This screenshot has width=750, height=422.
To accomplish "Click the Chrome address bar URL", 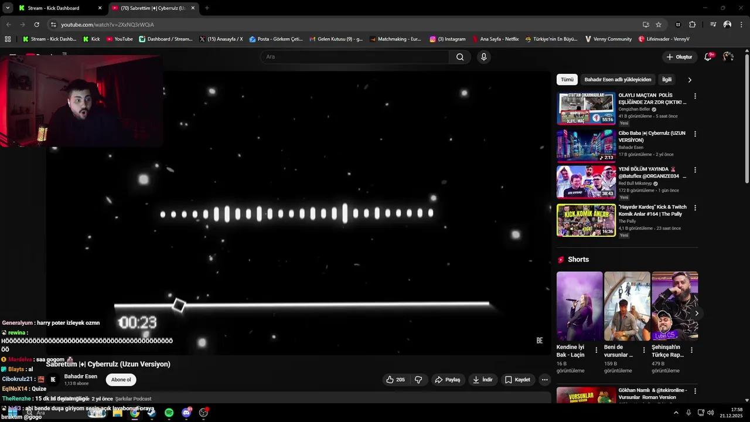I will (108, 25).
